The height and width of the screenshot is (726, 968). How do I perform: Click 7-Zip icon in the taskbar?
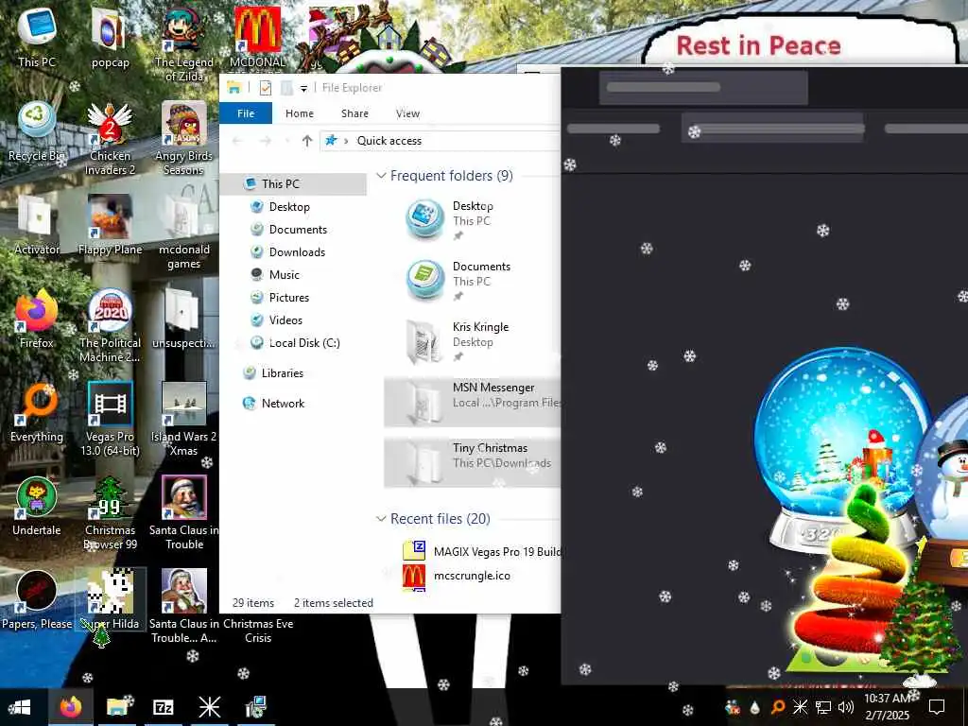(x=163, y=706)
